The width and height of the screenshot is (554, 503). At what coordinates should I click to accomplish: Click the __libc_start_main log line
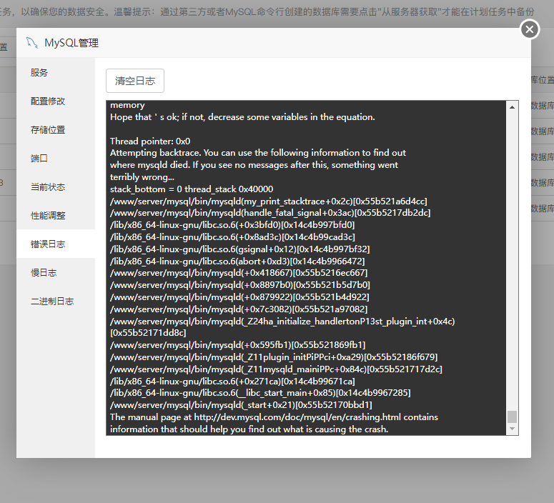260,393
